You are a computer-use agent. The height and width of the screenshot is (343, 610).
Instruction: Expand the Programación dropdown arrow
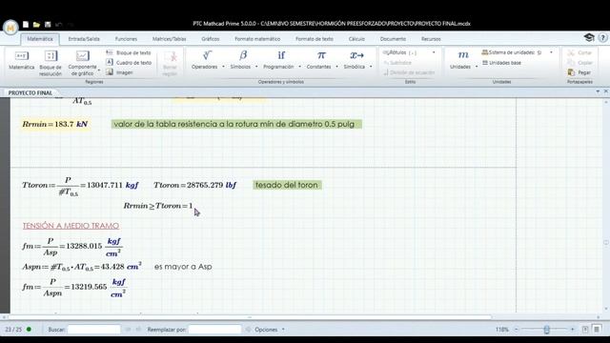click(299, 67)
